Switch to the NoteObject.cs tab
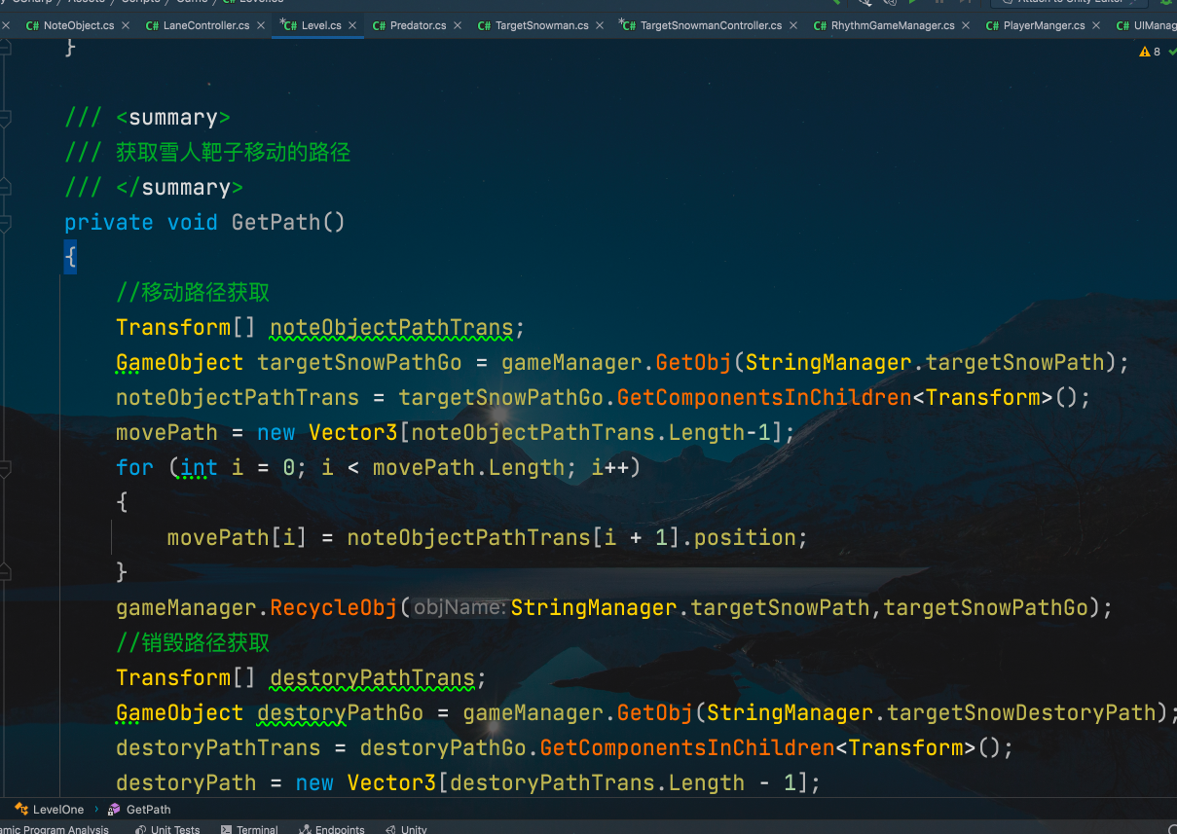The image size is (1177, 834). point(78,25)
